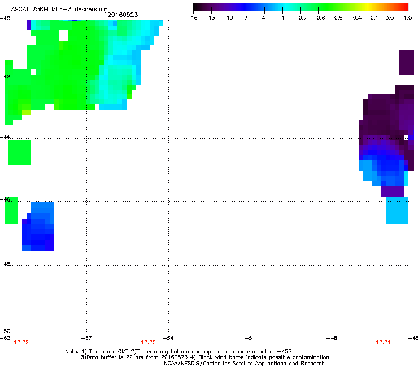Click colorbar label 1.0
The image size is (418, 367).
coord(408,18)
